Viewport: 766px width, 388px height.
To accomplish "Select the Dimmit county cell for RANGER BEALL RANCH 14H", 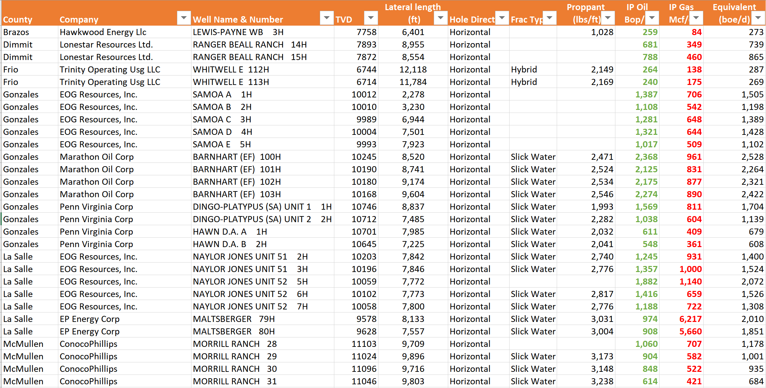I will tap(30, 44).
